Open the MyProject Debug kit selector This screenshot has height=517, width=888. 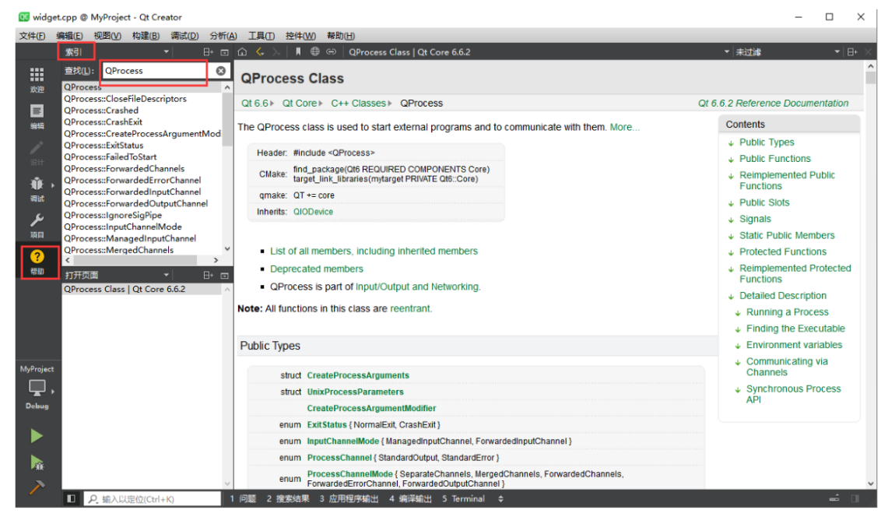tap(37, 389)
